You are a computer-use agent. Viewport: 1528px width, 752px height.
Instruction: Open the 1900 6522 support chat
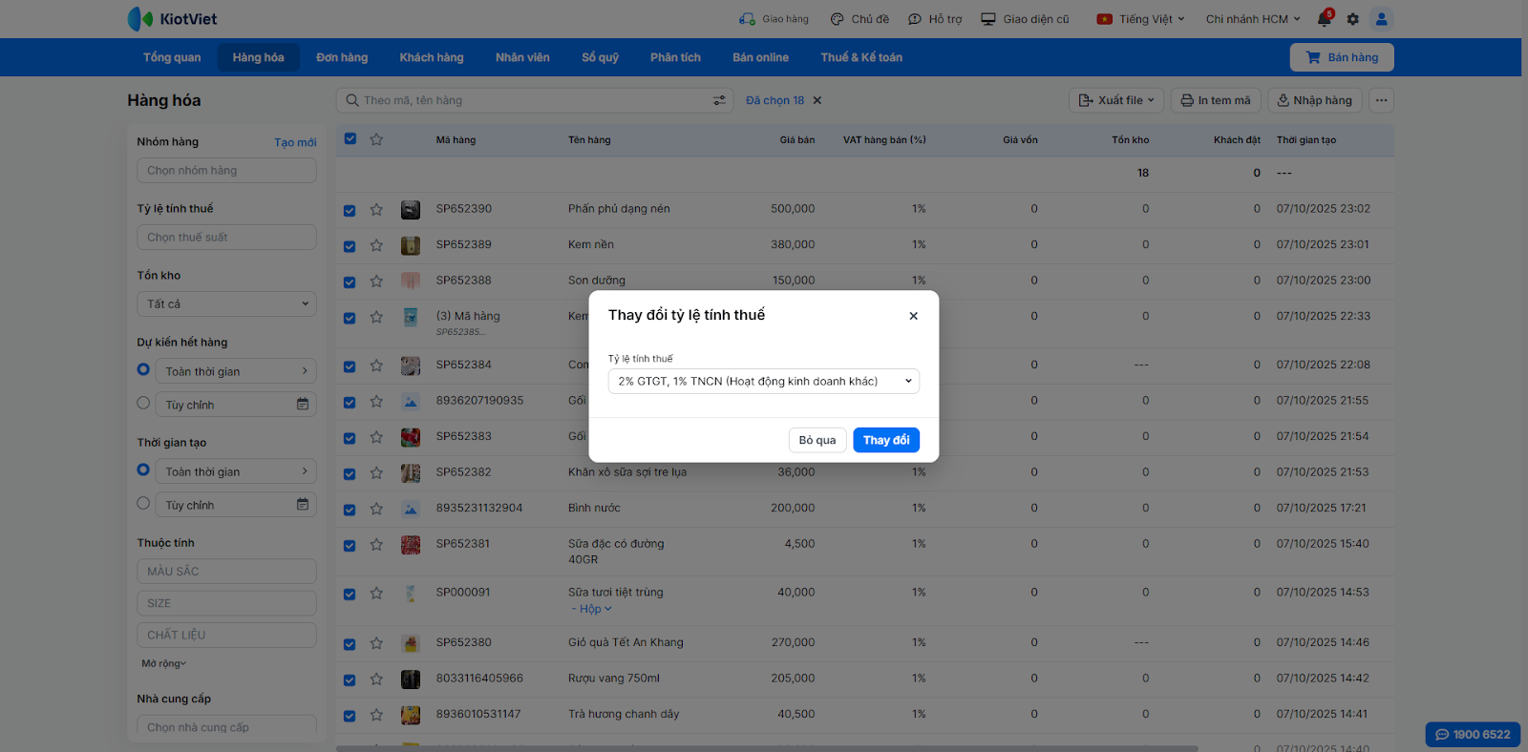[x=1473, y=735]
